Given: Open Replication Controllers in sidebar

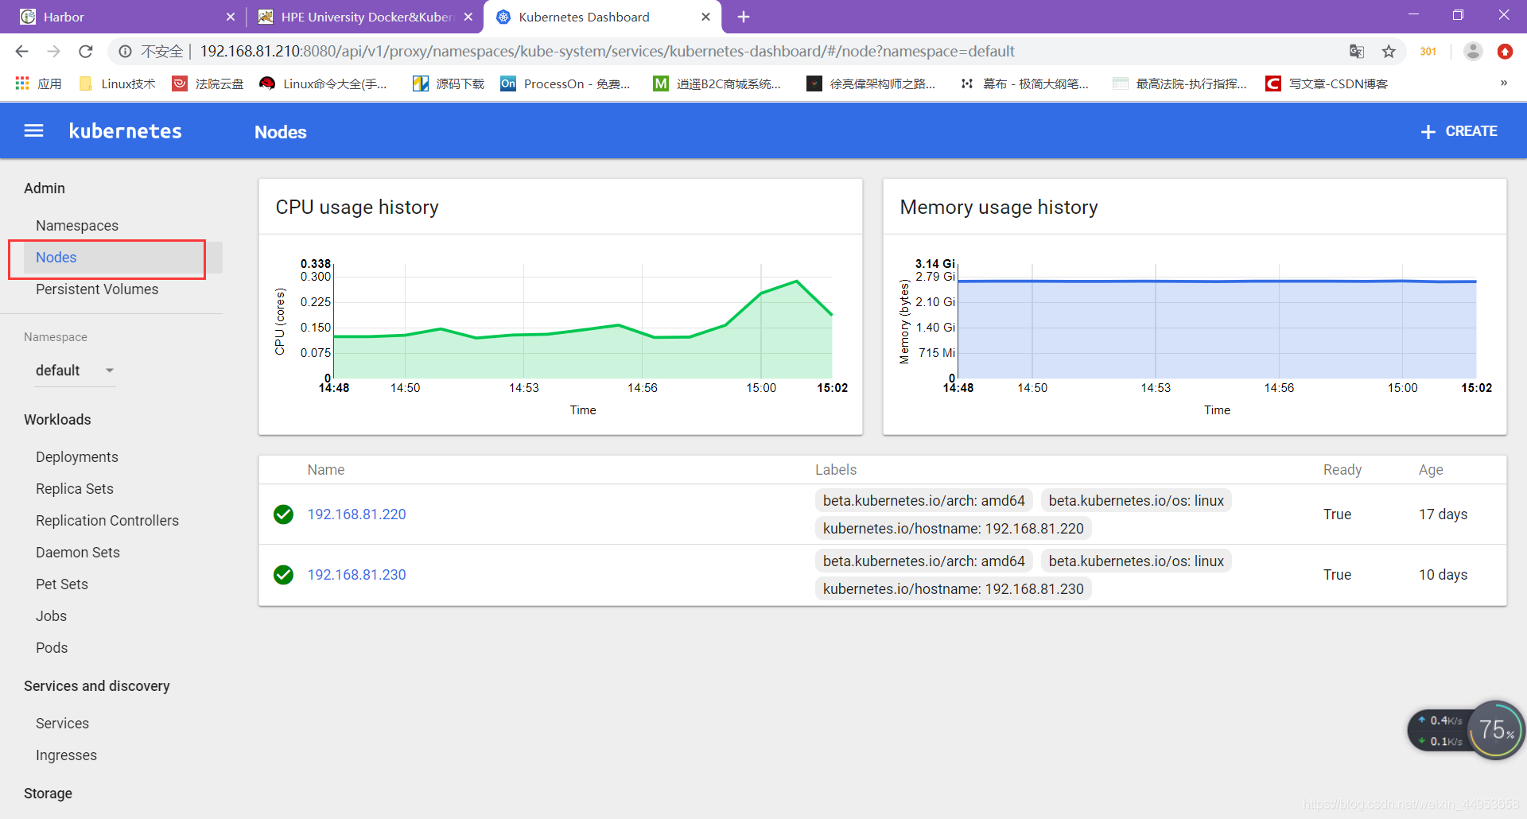Looking at the screenshot, I should 107,521.
